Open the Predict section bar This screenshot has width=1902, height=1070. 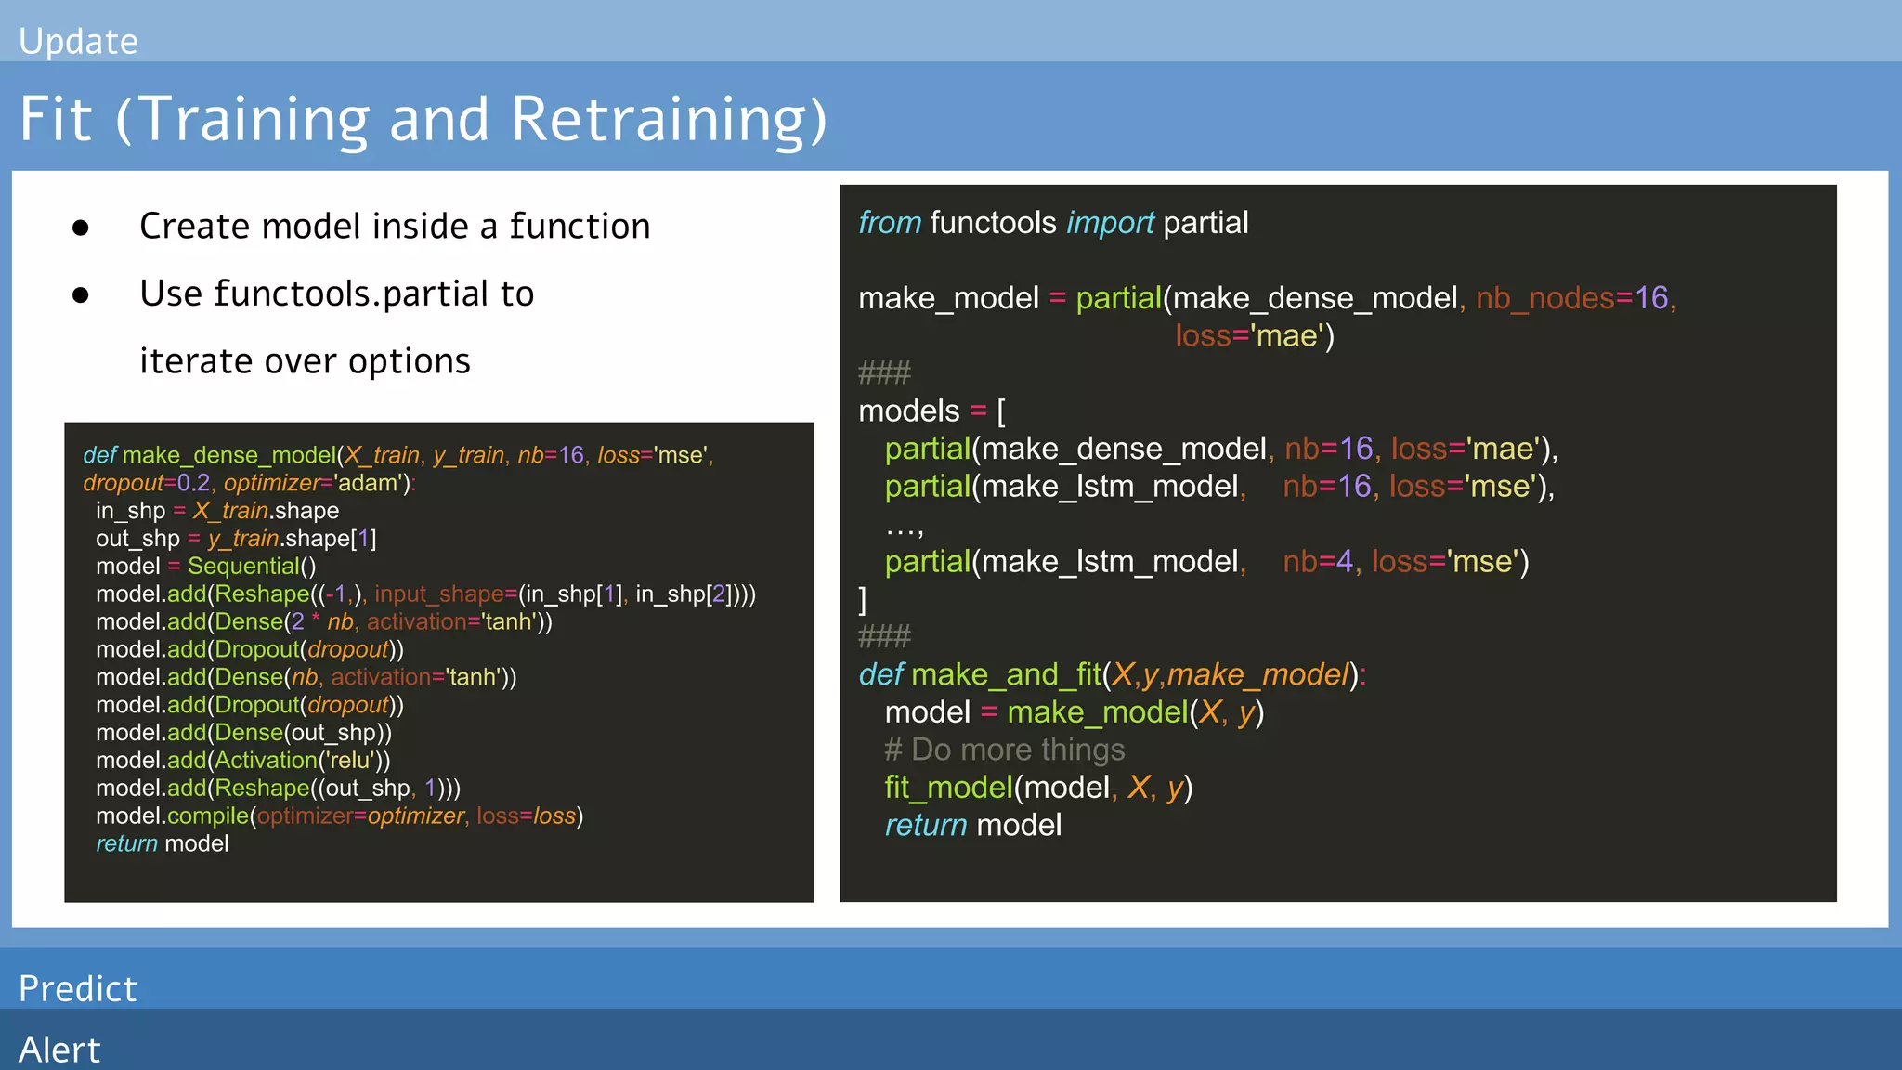pyautogui.click(x=78, y=988)
